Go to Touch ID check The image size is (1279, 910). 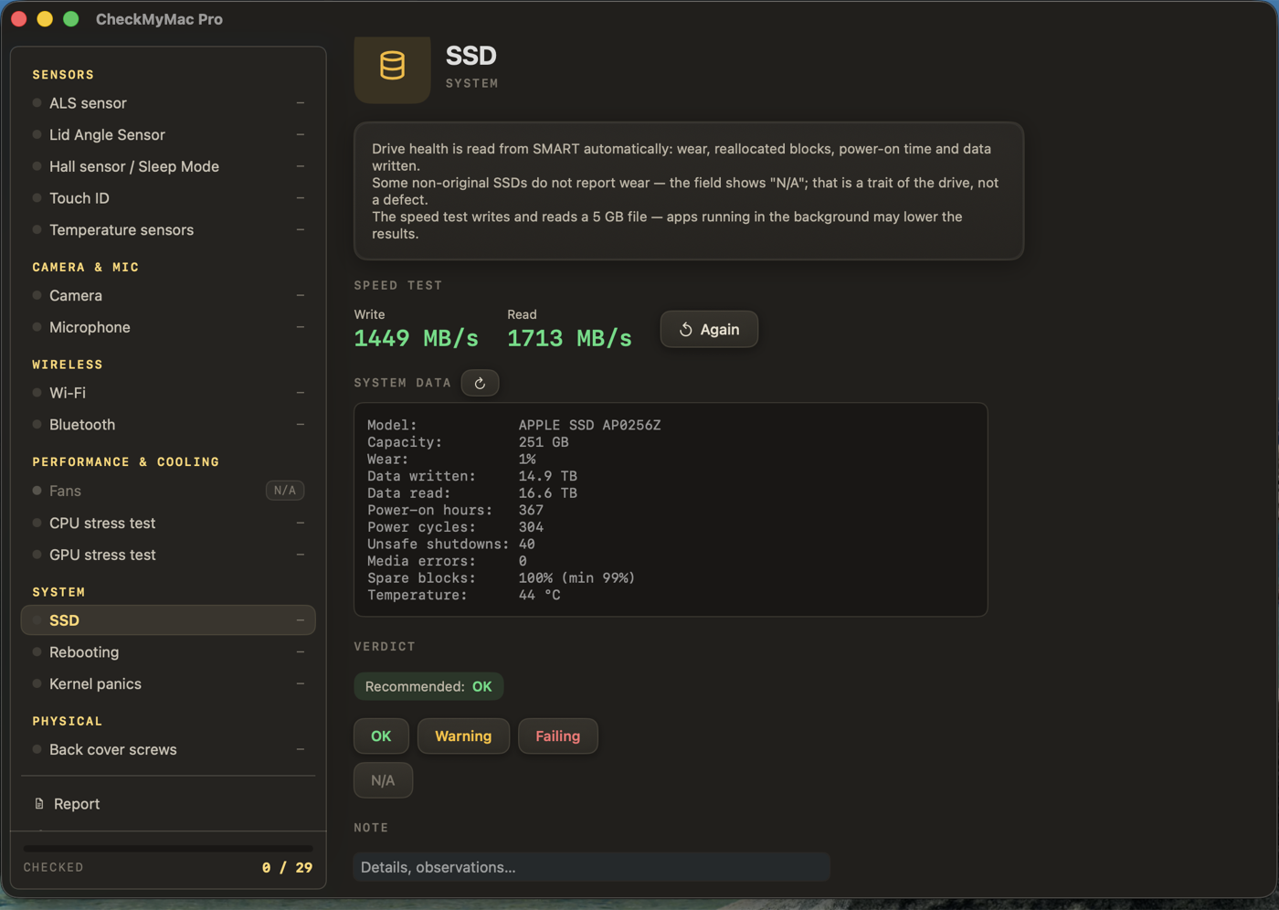[168, 198]
